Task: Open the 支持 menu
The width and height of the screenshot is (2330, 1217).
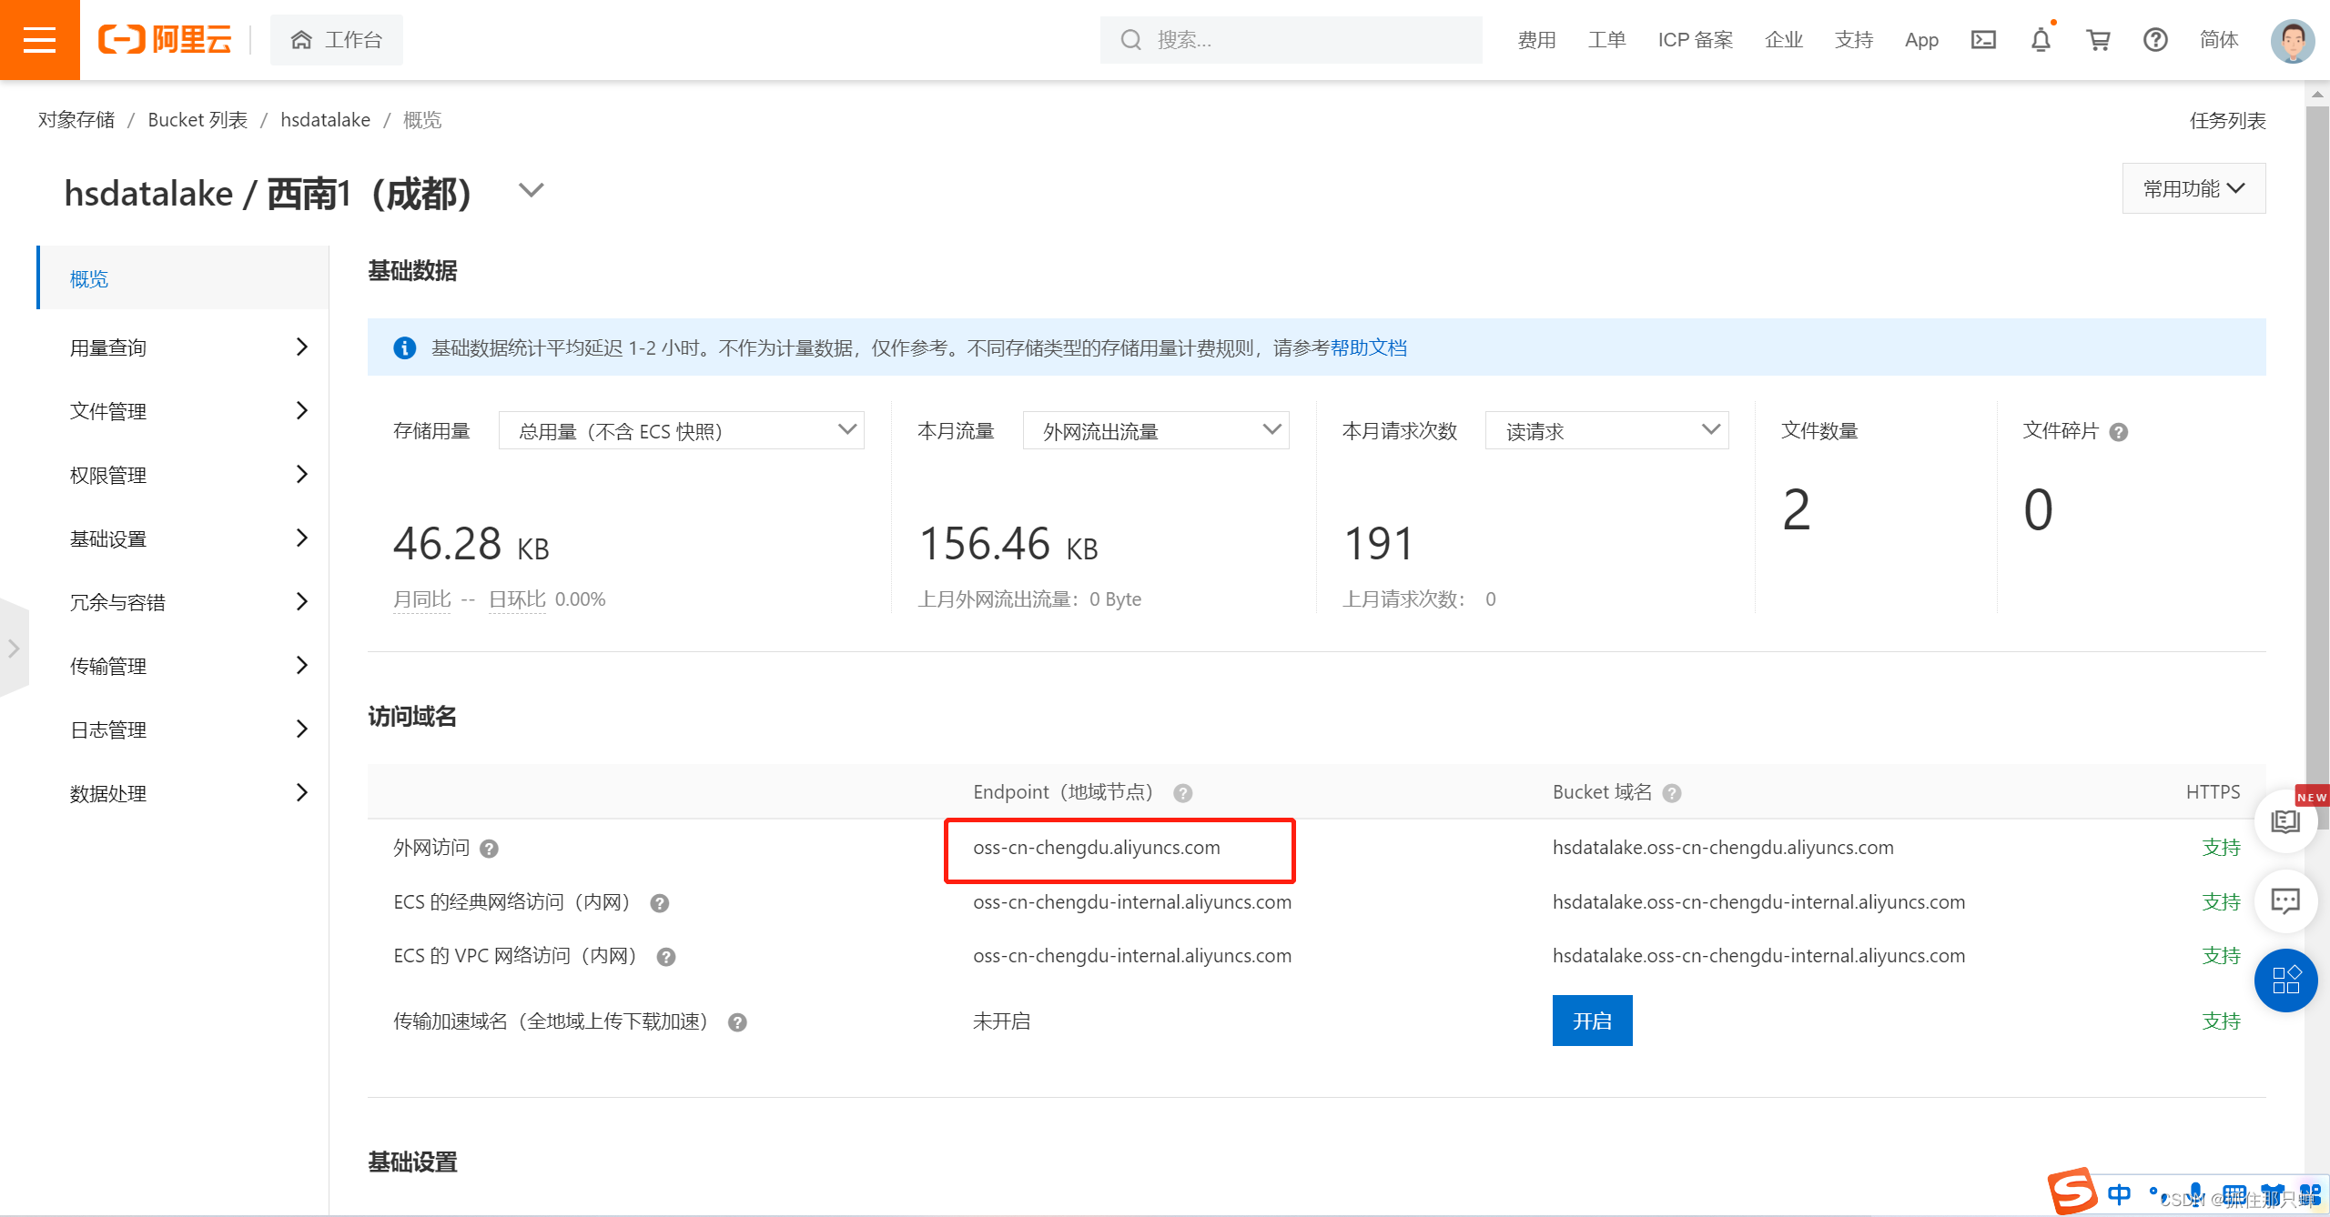Action: click(x=1853, y=40)
